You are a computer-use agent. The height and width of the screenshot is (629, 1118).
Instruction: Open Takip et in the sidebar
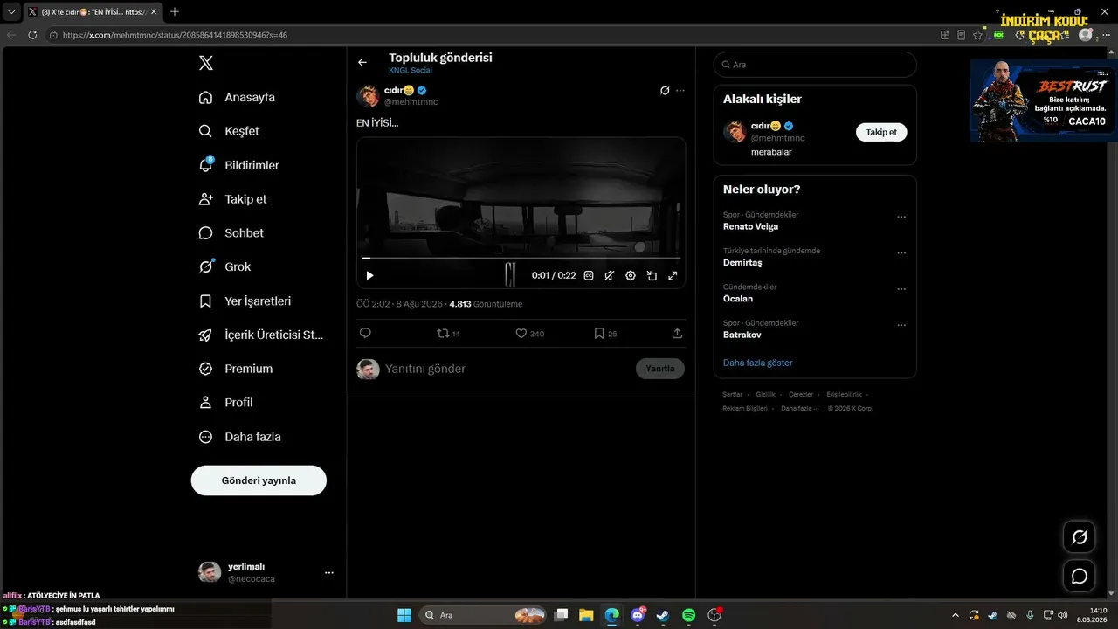coord(232,199)
